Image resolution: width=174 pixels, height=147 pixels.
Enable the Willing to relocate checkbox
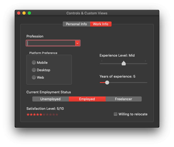(x=116, y=114)
